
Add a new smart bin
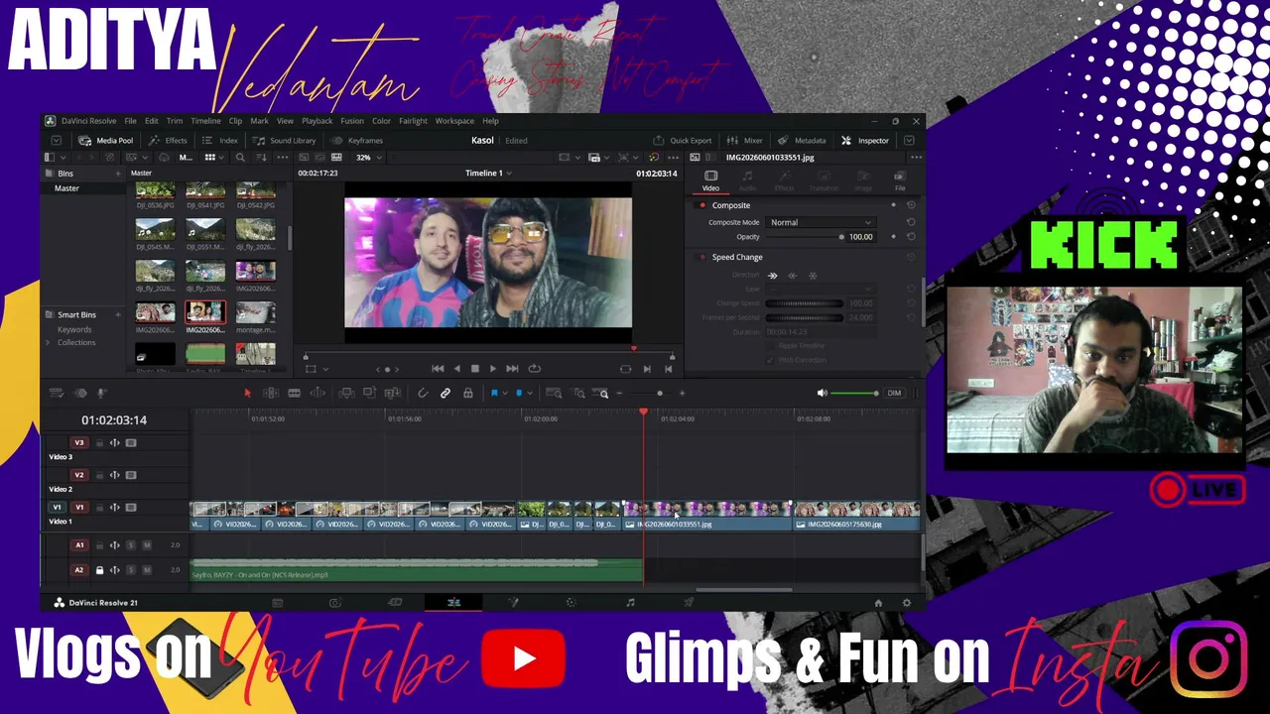pos(118,315)
